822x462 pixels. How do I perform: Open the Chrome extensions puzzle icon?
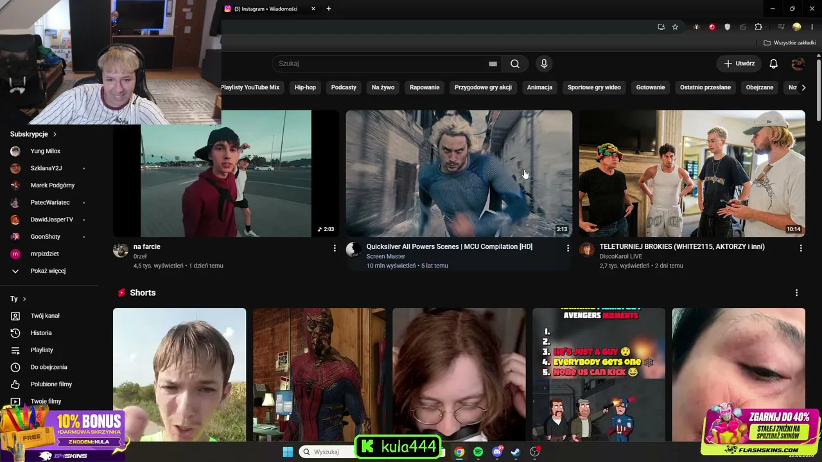point(758,27)
